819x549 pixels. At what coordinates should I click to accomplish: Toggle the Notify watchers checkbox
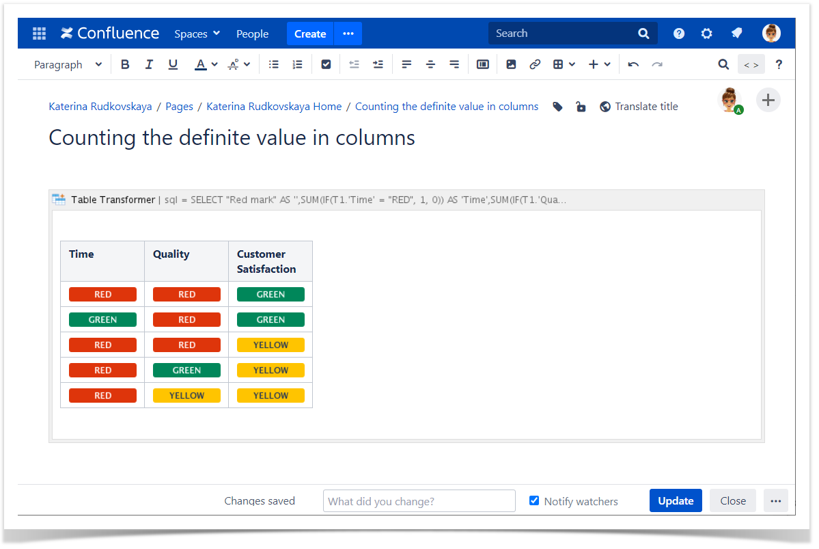pos(534,500)
